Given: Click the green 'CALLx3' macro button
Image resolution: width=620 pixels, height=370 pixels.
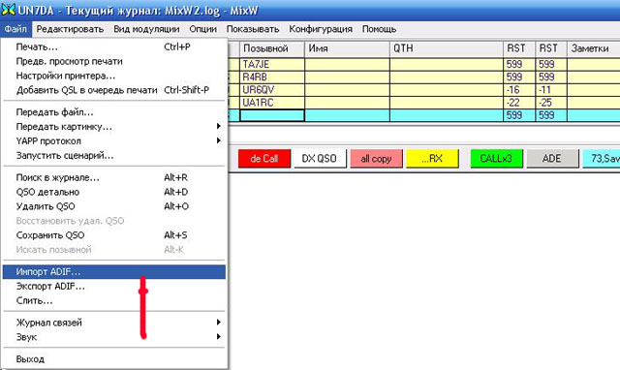Looking at the screenshot, I should (496, 159).
